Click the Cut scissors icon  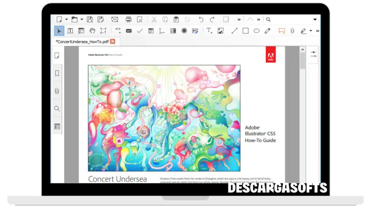[154, 19]
